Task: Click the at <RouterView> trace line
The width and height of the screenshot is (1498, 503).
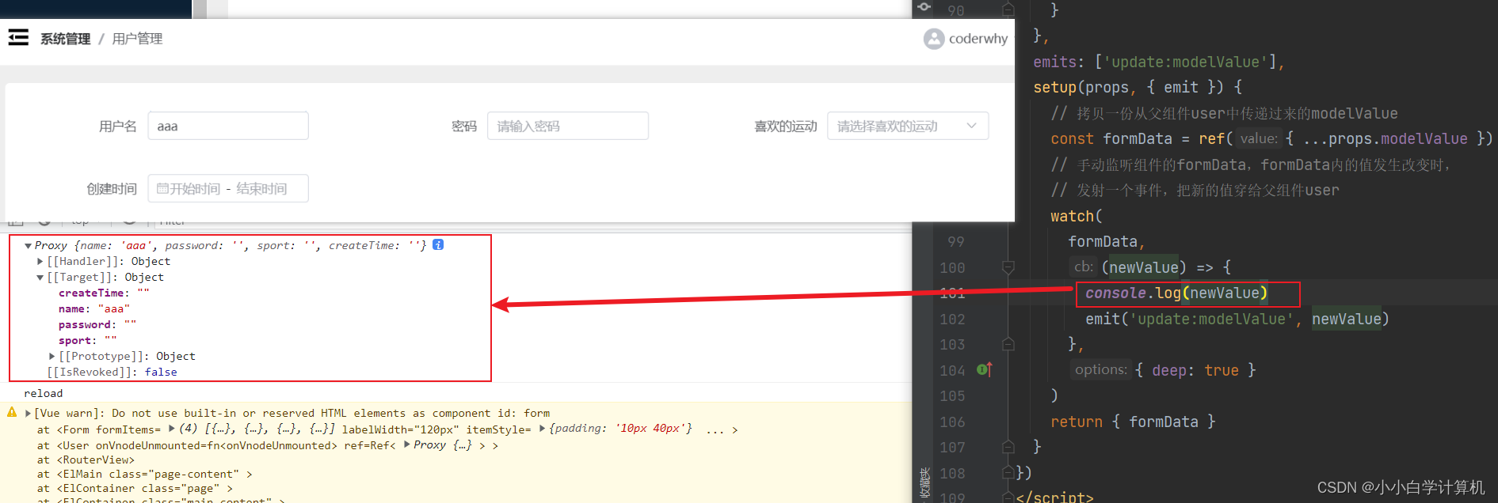Action: (86, 460)
